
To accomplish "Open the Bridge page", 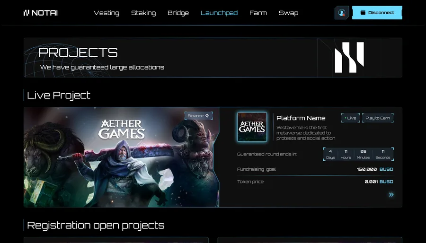I will [x=178, y=13].
